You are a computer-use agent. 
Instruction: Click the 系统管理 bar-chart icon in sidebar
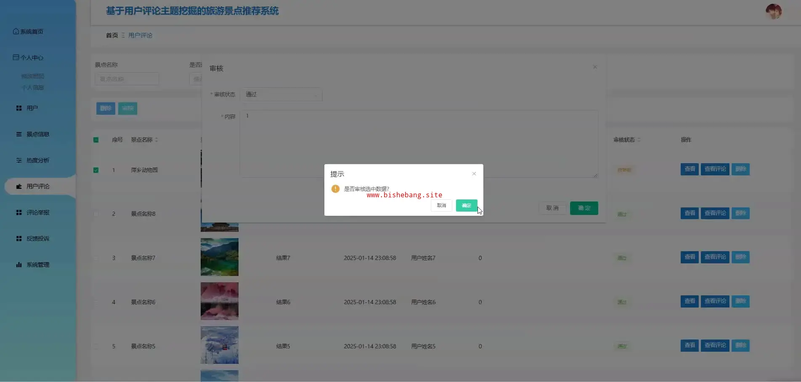tap(19, 265)
